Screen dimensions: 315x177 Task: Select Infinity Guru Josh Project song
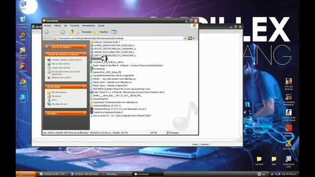pyautogui.click(x=113, y=79)
